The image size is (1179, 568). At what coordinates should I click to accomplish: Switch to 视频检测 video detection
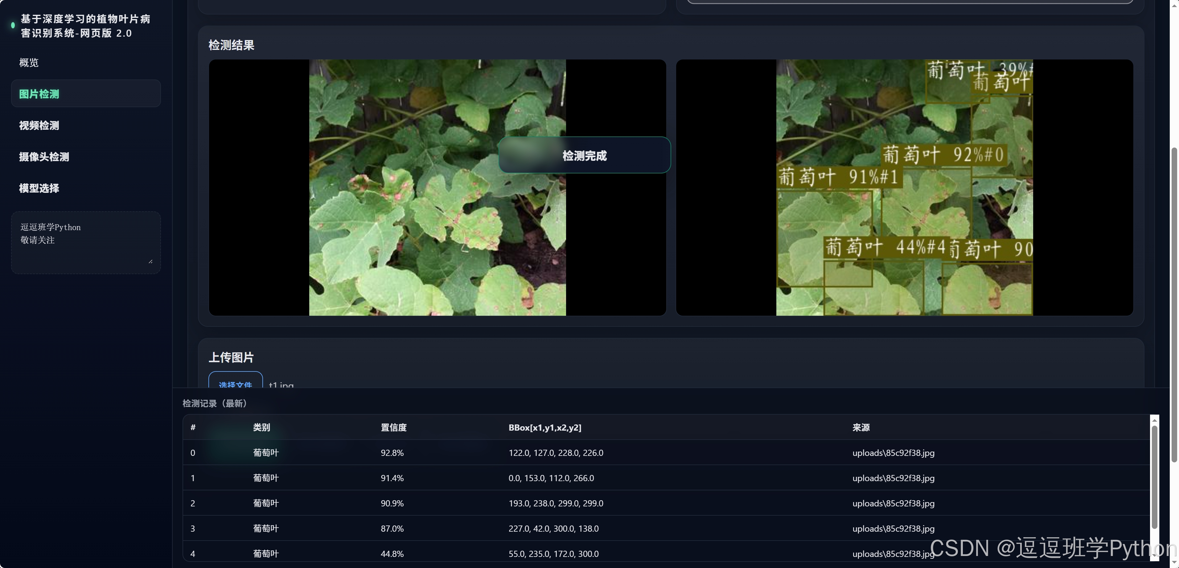coord(39,125)
